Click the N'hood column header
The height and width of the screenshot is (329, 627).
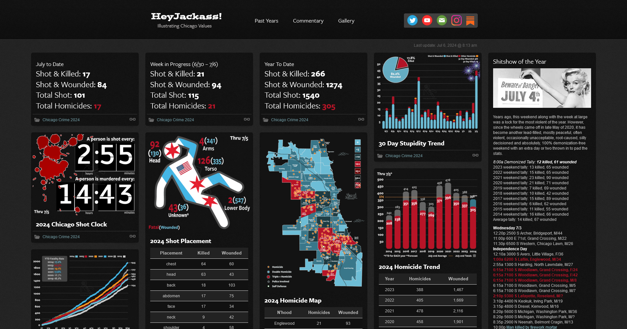coord(284,312)
